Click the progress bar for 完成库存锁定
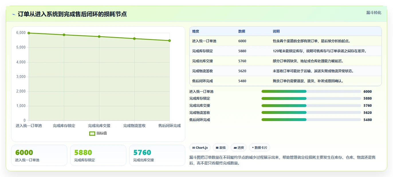393x177 pixels. click(311, 98)
